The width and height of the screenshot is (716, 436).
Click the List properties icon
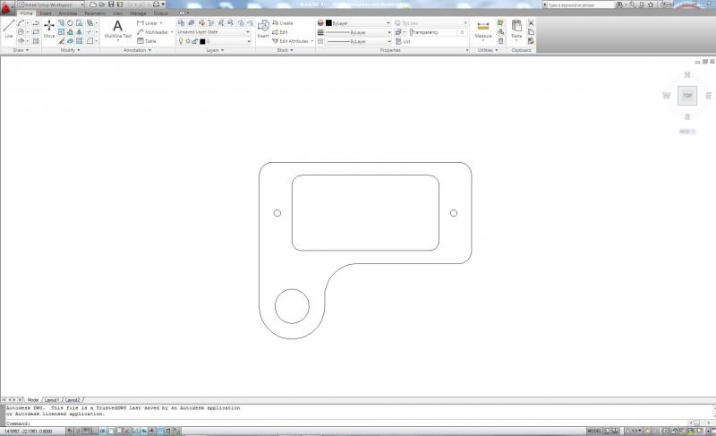coord(403,41)
